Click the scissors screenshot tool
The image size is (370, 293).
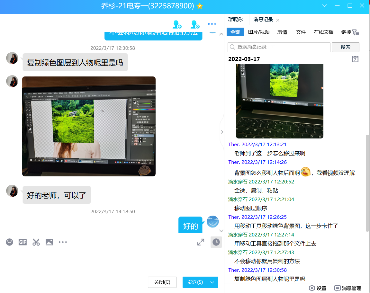[x=36, y=242]
